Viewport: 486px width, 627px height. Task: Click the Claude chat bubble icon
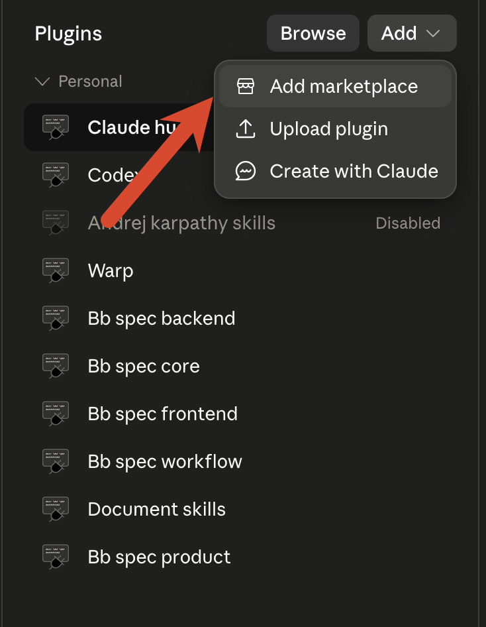point(246,171)
